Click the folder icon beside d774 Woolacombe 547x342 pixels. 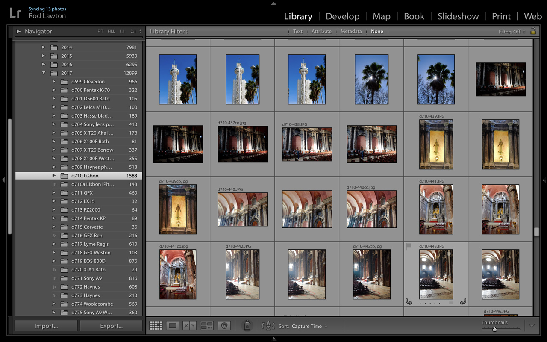[x=65, y=304]
